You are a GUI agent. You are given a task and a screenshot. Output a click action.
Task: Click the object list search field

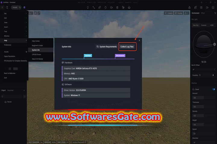(11, 96)
